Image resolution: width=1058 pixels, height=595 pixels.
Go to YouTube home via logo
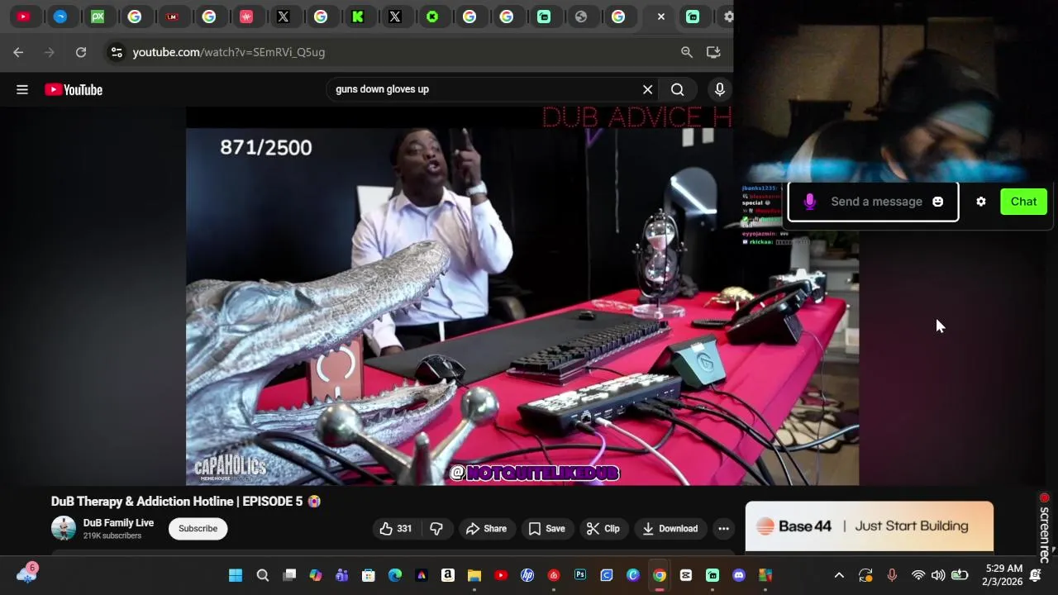[x=74, y=89]
